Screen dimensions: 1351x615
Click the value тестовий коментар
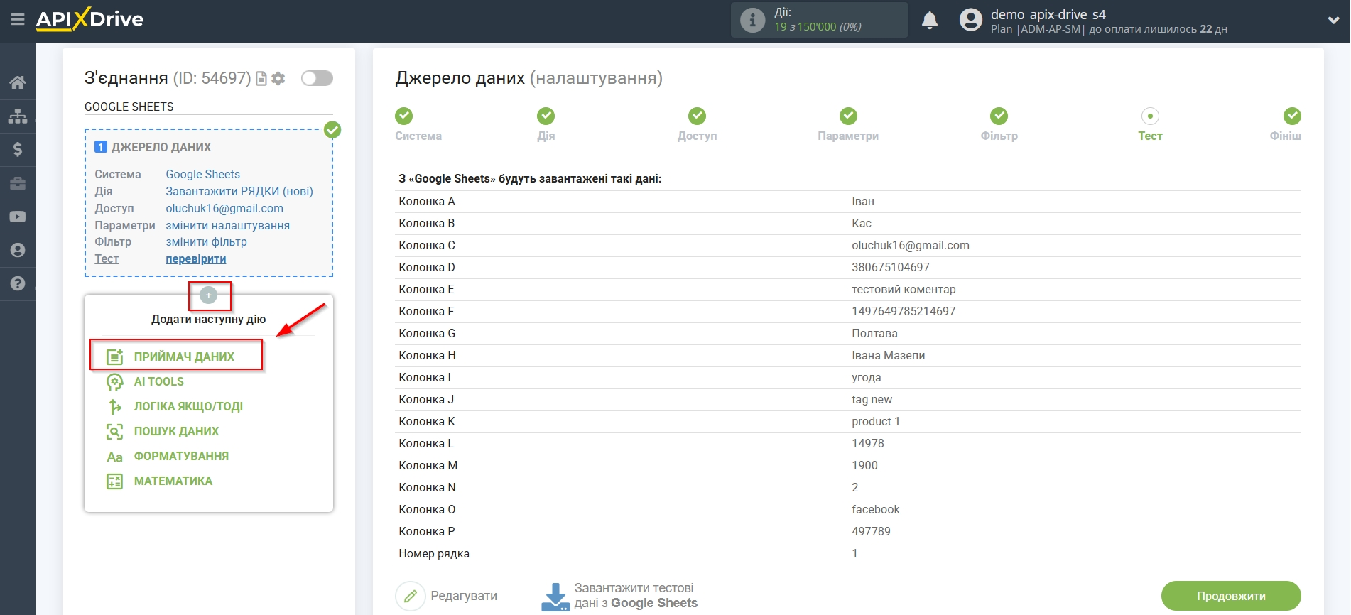(x=904, y=289)
